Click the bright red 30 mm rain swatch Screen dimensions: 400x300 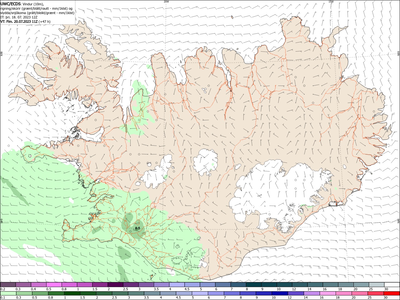[392, 293]
